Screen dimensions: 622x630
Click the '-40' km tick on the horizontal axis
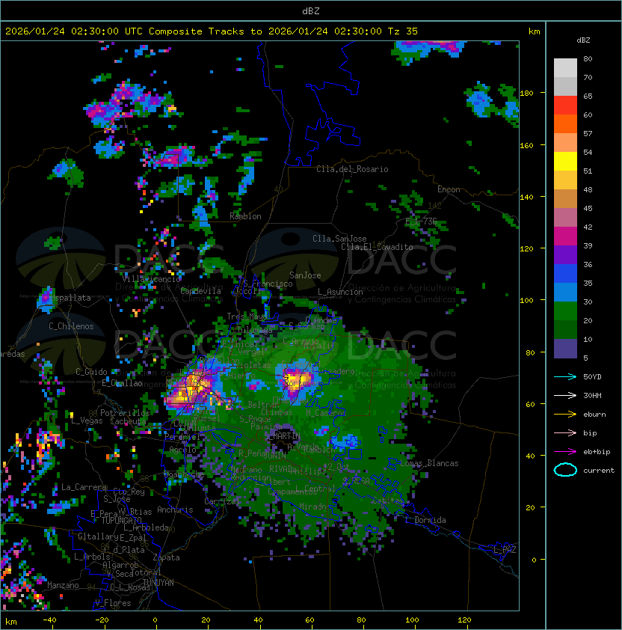tap(49, 620)
